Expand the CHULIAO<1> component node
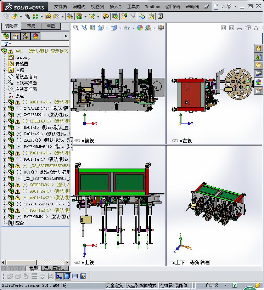The width and height of the screenshot is (264, 290). (x=5, y=121)
